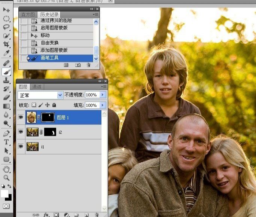256x217 pixels.
Task: Select history state 画笔工具
Action: click(x=56, y=58)
